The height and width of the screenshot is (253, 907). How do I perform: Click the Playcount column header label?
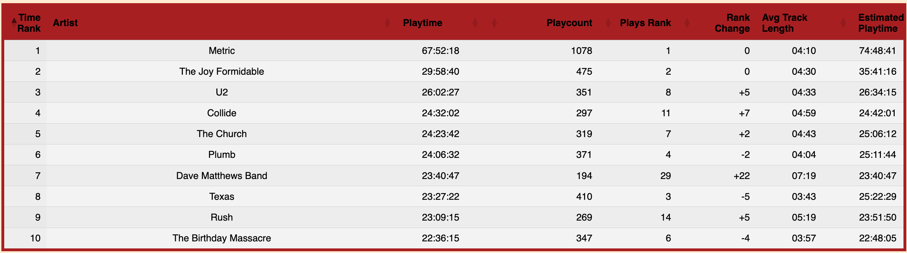[569, 23]
